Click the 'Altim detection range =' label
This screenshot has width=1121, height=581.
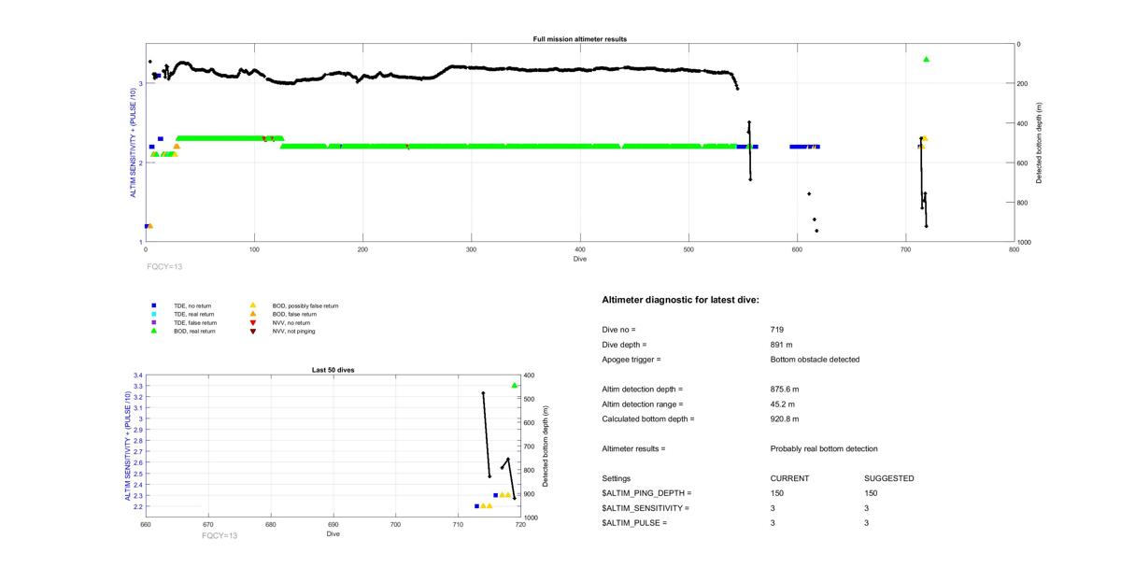(x=643, y=404)
